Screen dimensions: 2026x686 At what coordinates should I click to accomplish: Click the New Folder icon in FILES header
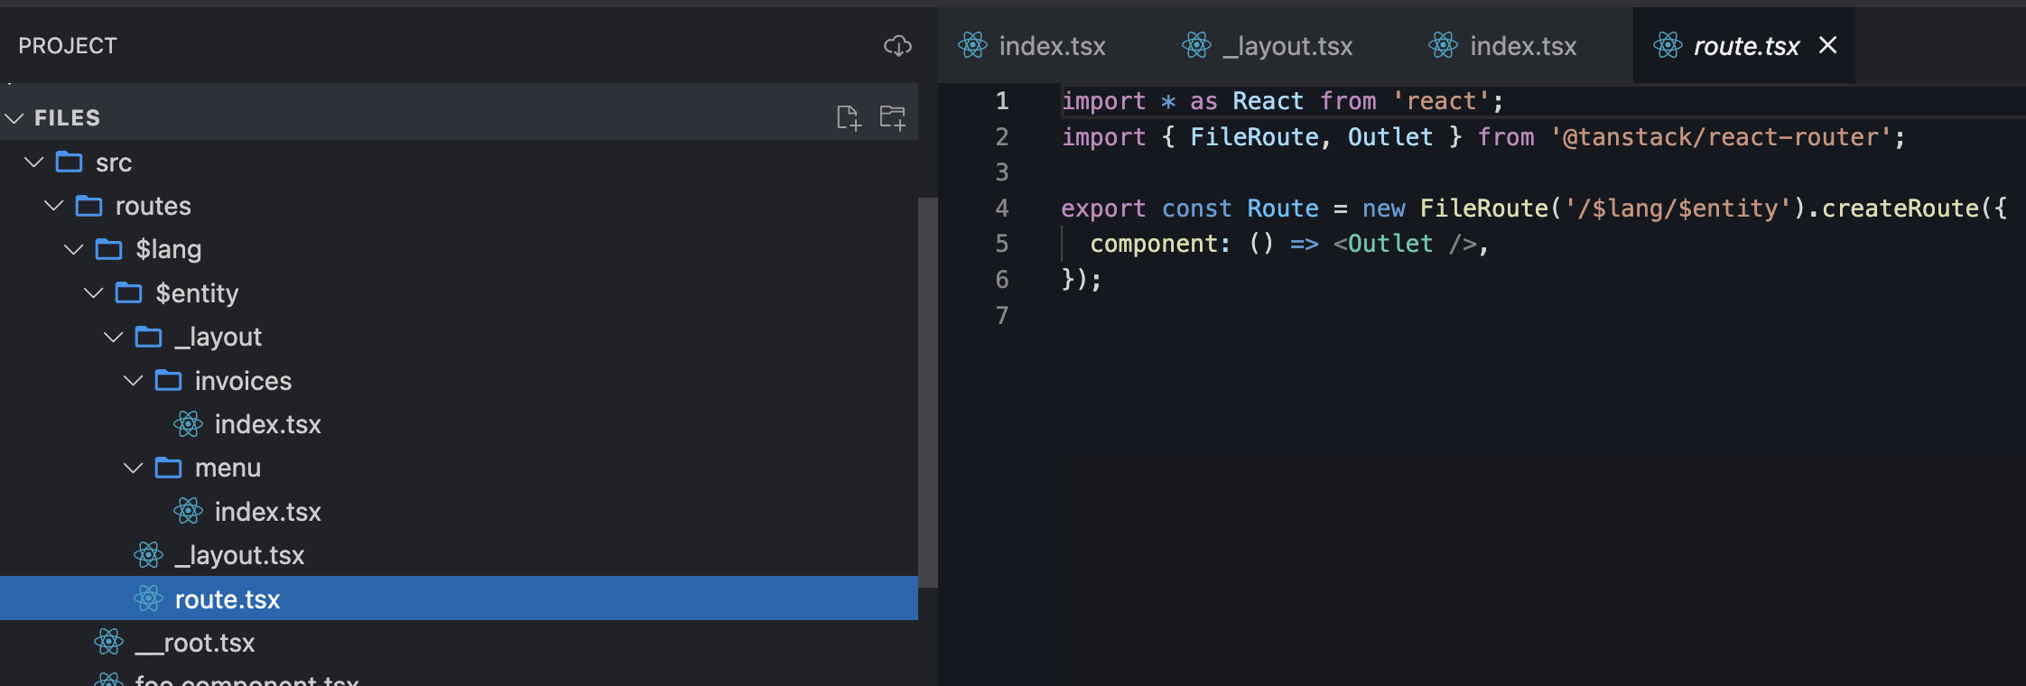892,117
